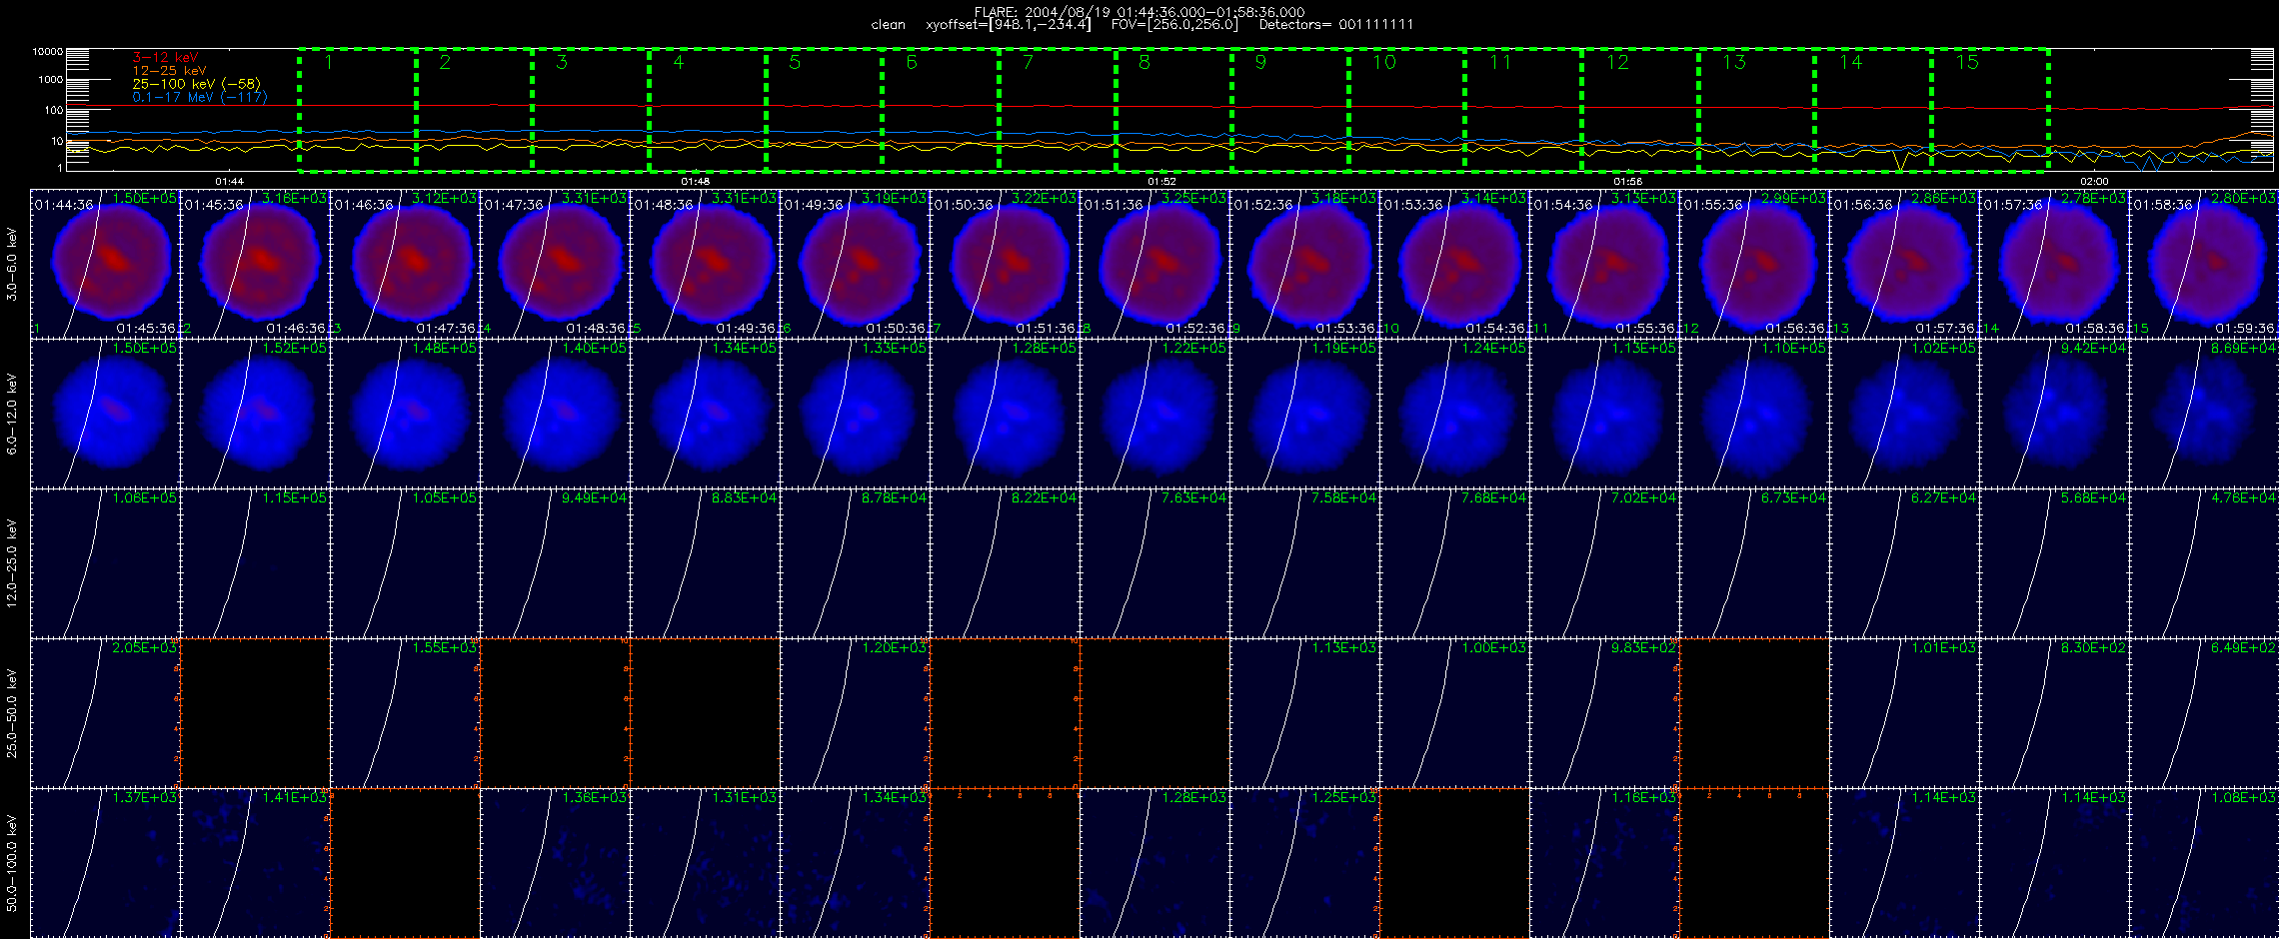Click the 01:44:36 start time label
Screen dimensions: 2279x939
64,205
